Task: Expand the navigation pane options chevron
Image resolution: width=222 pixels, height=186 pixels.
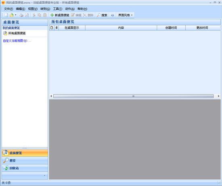Action: (x=44, y=176)
